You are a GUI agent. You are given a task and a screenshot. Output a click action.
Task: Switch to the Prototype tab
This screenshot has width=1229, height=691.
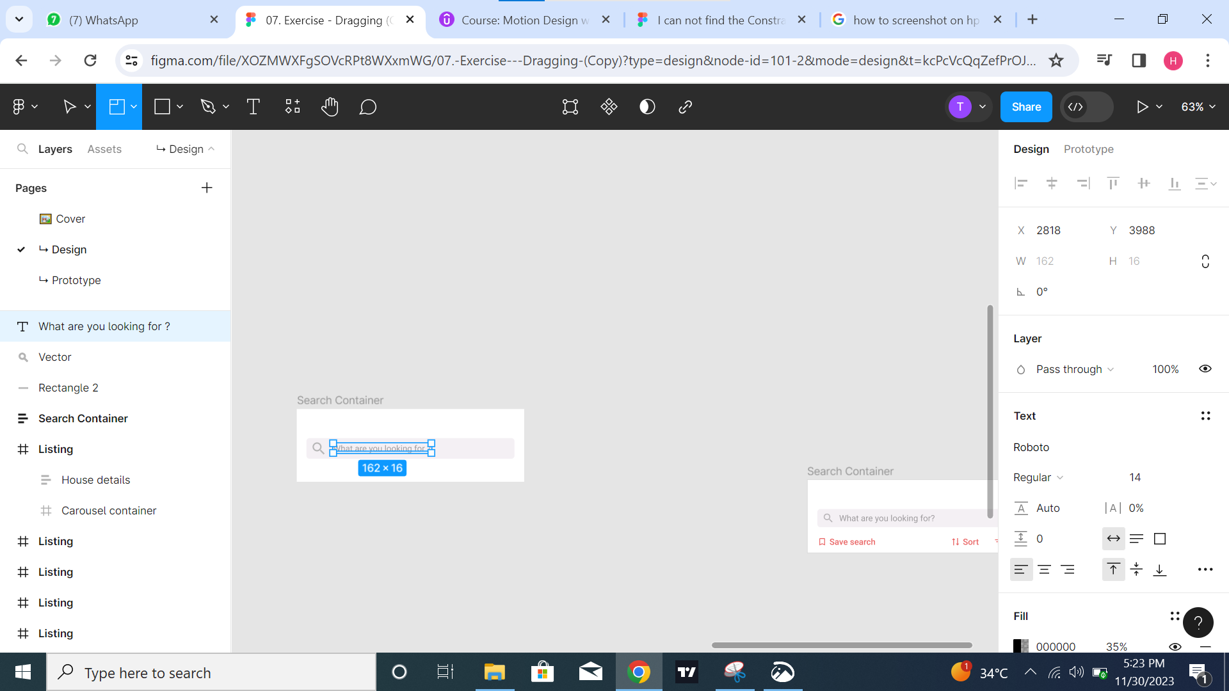click(1088, 148)
